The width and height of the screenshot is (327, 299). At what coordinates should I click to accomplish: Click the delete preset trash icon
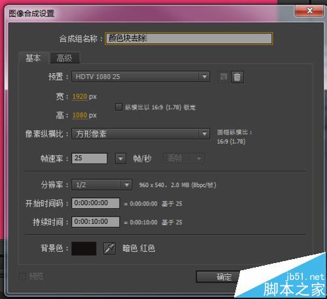237,77
